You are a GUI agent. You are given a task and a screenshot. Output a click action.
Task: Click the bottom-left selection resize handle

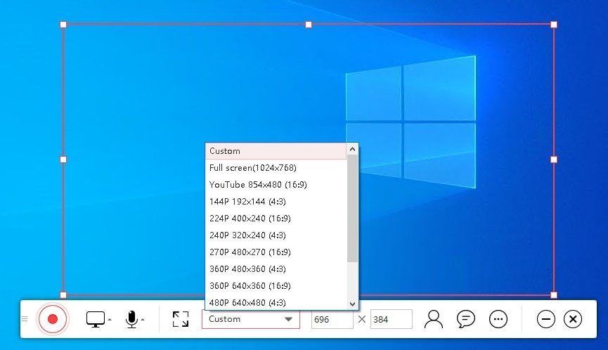63,295
